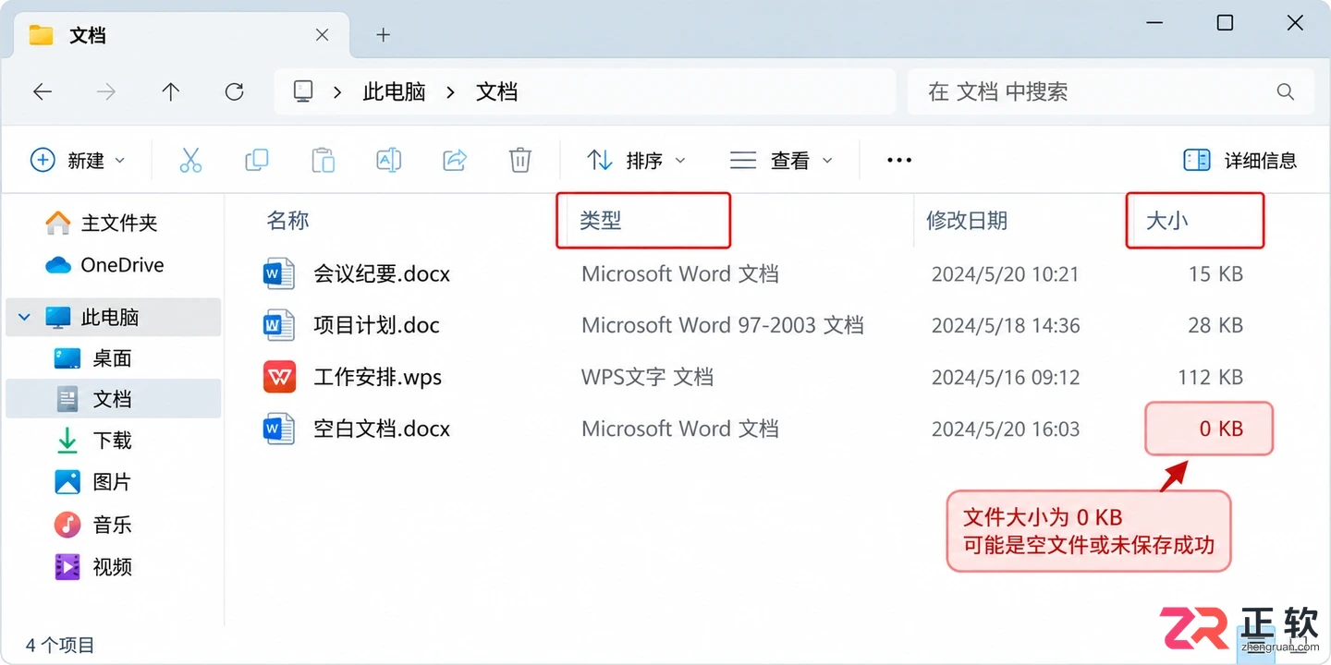The image size is (1331, 665).
Task: Click the Share icon in the toolbar
Action: tap(455, 160)
